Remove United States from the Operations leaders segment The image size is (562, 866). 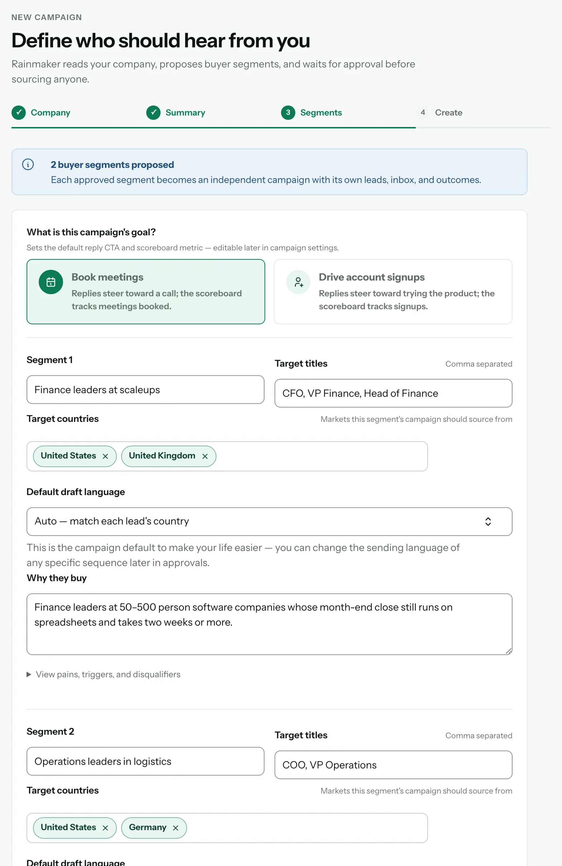tap(105, 828)
